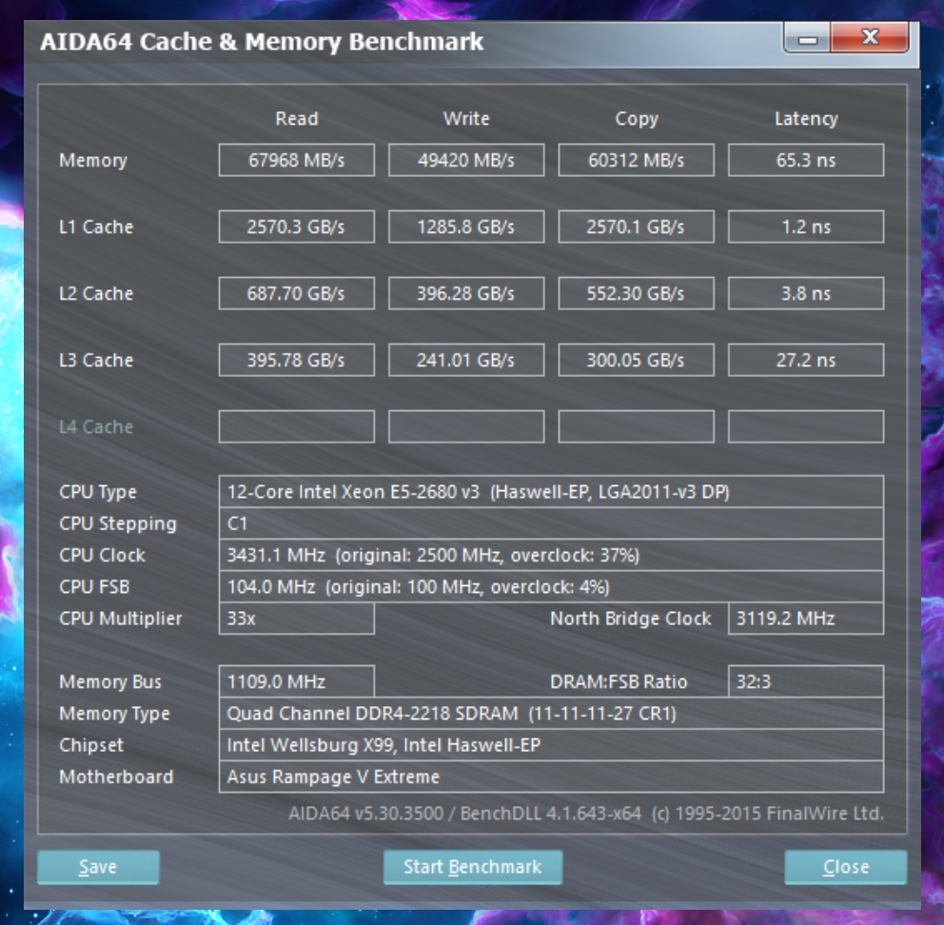Viewport: 944px width, 925px height.
Task: Select the CPU FSB value 104.0 MHz
Action: click(x=551, y=586)
